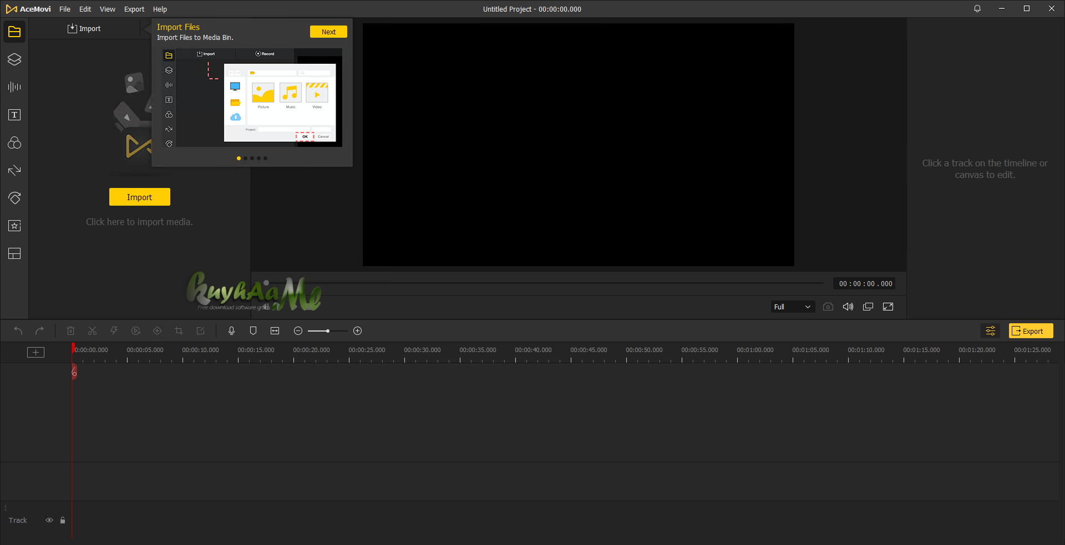The width and height of the screenshot is (1065, 545).
Task: Adjust the timeline zoom slider handle
Action: coord(328,331)
